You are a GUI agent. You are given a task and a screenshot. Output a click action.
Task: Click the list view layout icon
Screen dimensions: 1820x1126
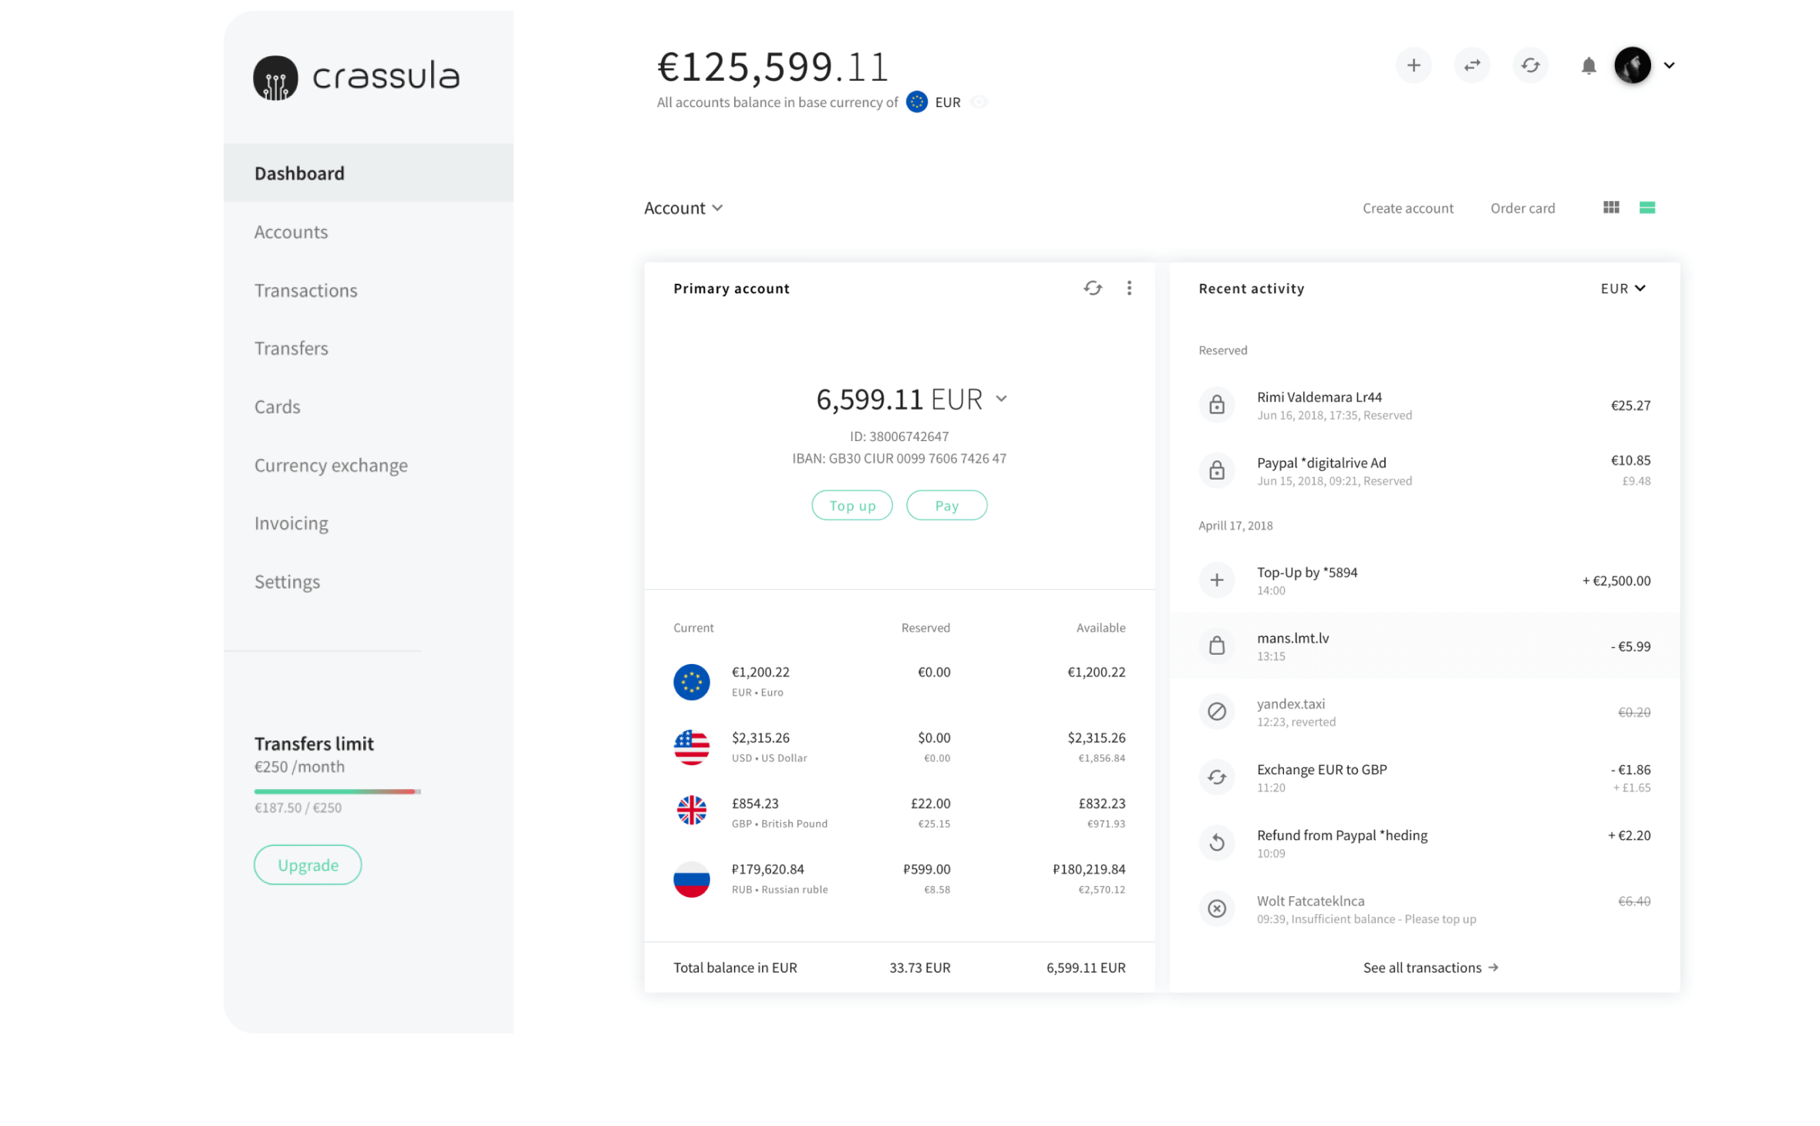tap(1647, 205)
